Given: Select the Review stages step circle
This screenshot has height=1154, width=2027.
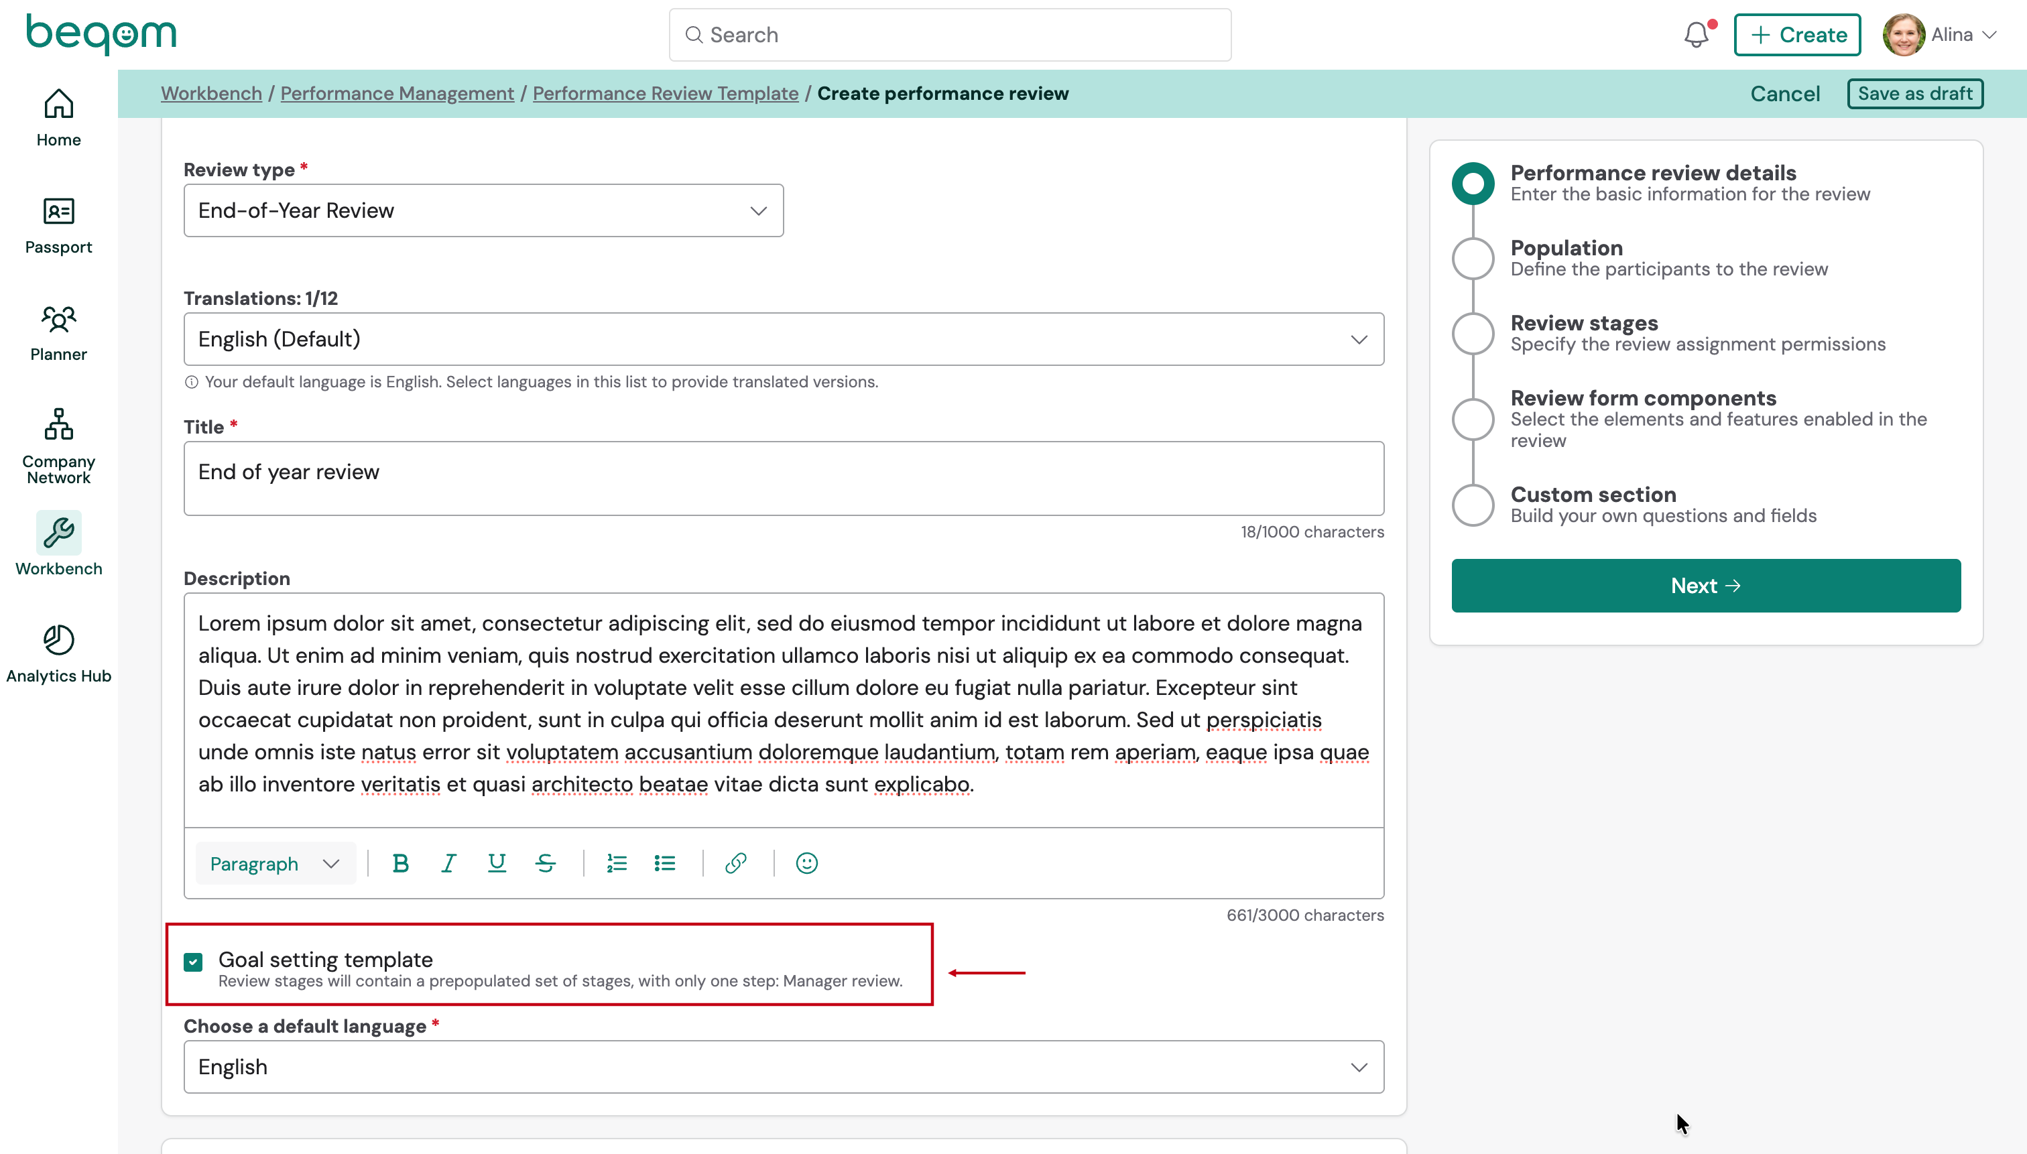Looking at the screenshot, I should coord(1473,334).
